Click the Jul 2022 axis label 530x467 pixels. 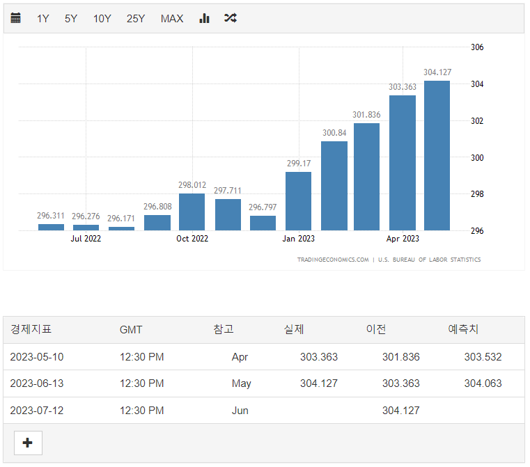click(x=86, y=239)
